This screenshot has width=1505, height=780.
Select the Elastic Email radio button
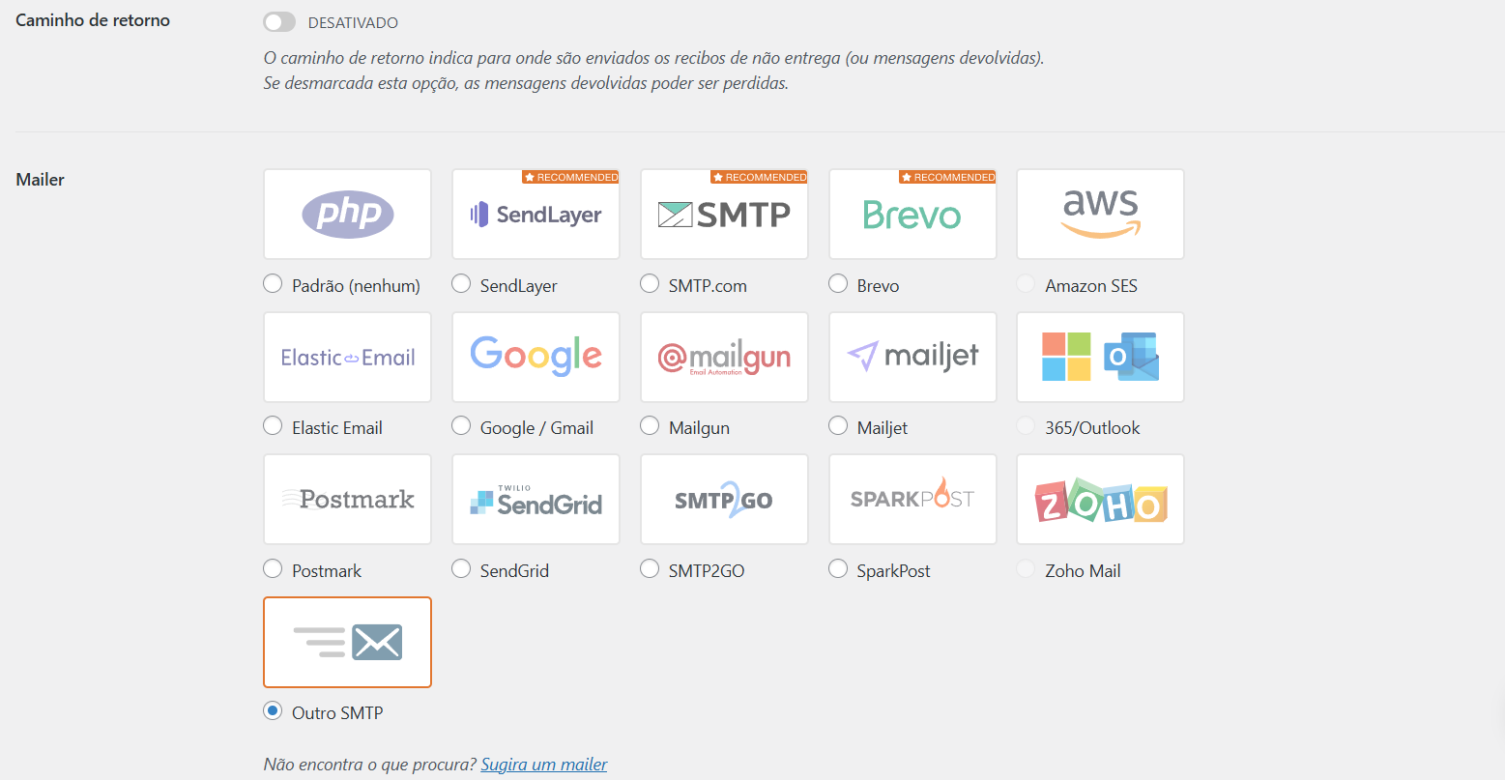273,426
